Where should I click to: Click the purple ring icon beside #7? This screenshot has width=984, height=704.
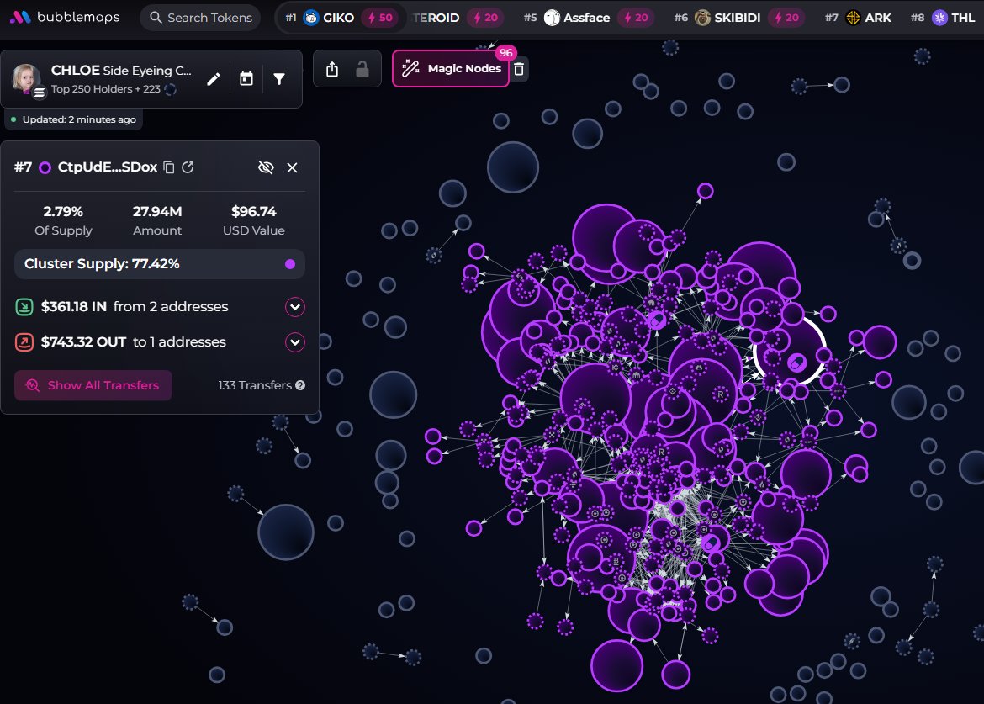(x=45, y=167)
